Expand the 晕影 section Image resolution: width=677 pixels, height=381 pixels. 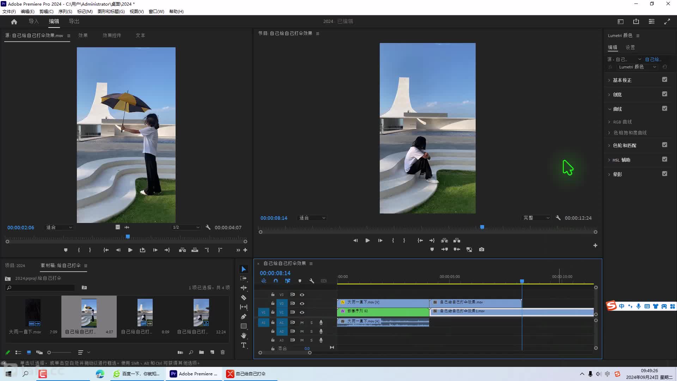609,175
